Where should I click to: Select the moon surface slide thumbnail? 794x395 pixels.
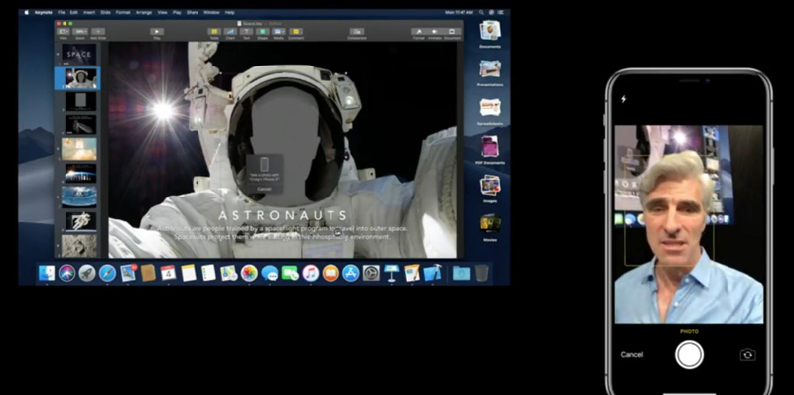(x=79, y=245)
